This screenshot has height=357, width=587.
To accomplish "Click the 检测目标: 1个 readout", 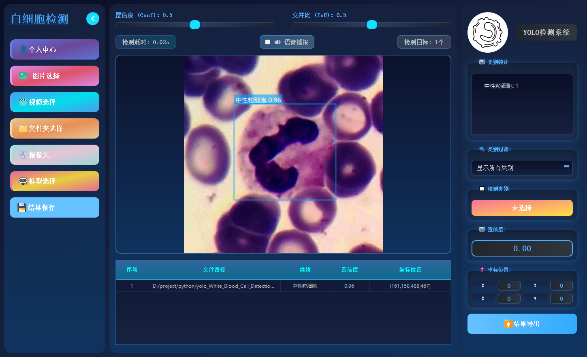I will pyautogui.click(x=424, y=42).
